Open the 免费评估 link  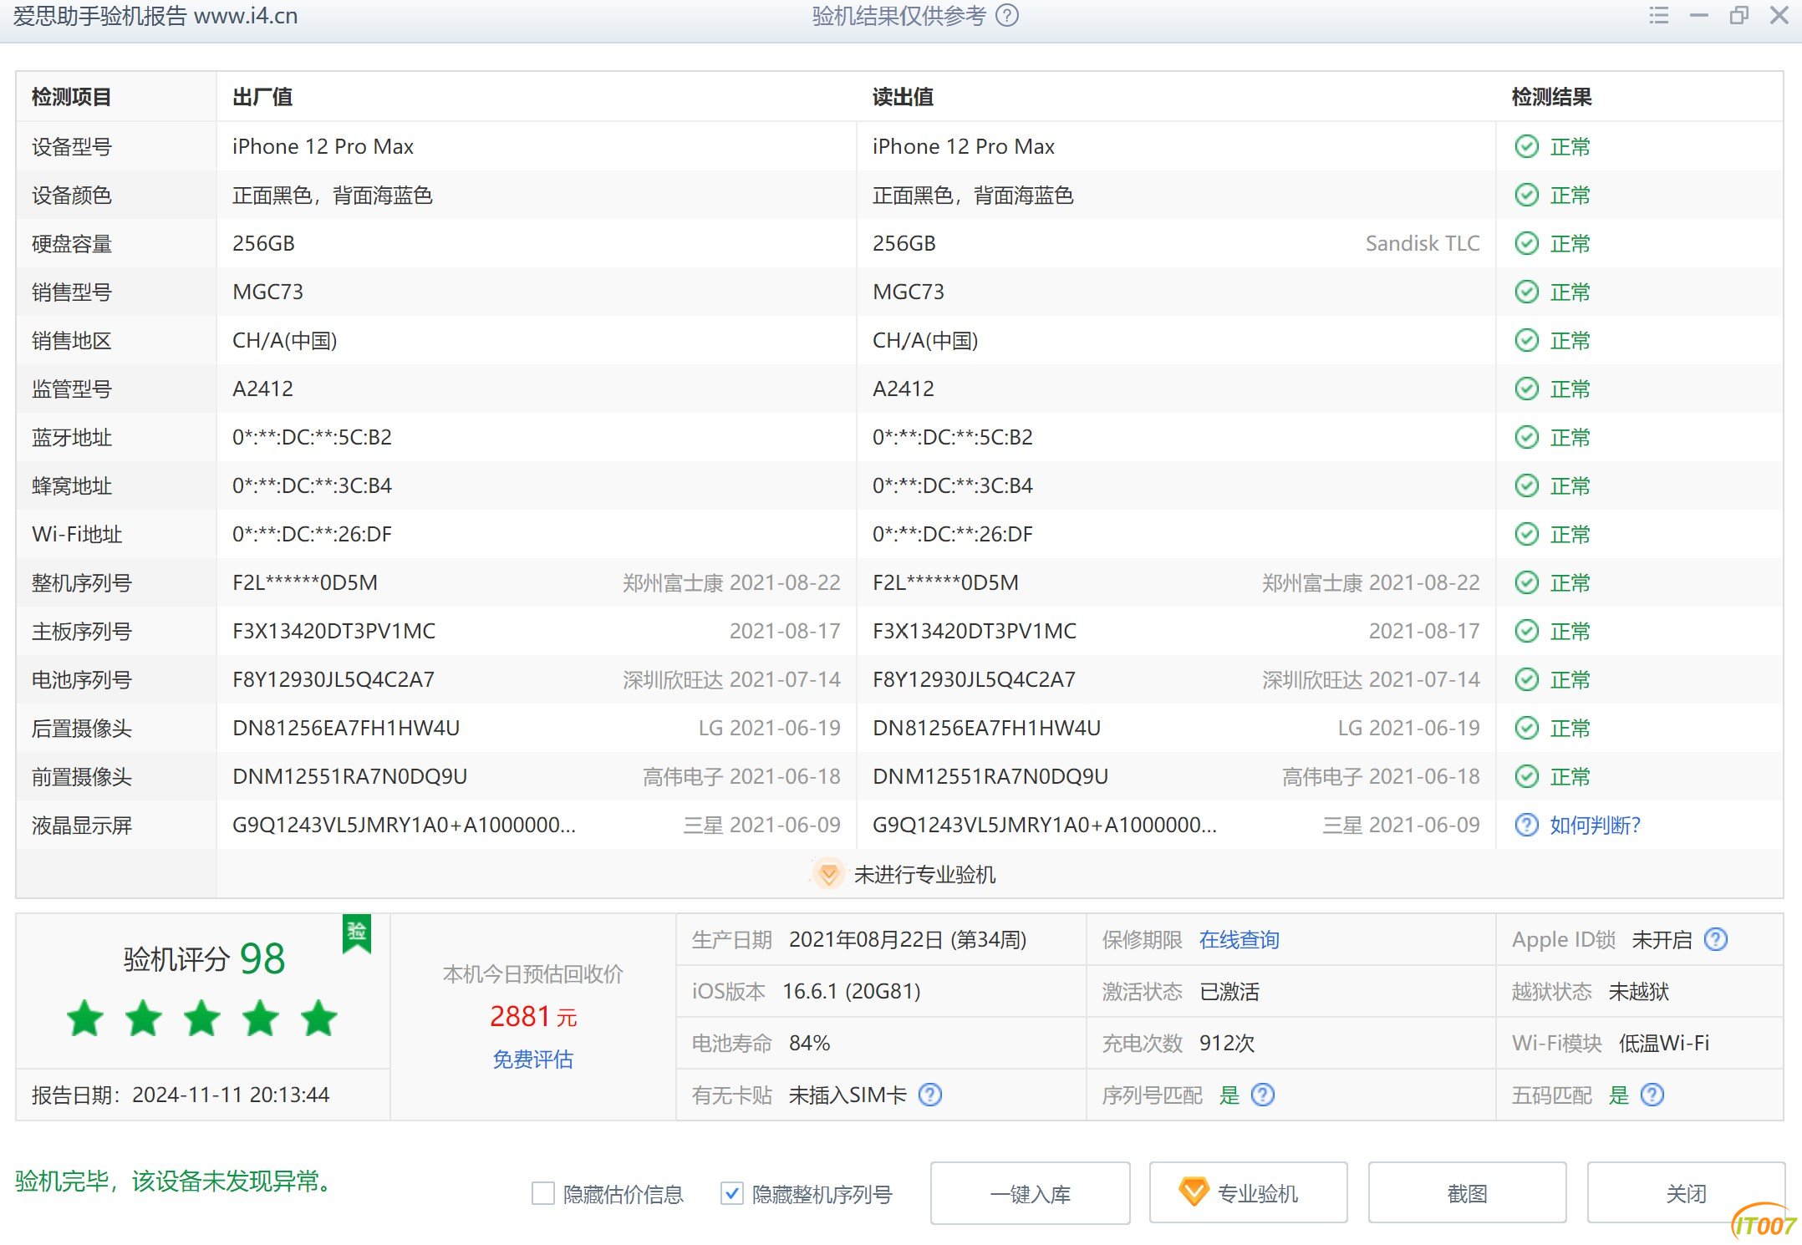point(532,1060)
